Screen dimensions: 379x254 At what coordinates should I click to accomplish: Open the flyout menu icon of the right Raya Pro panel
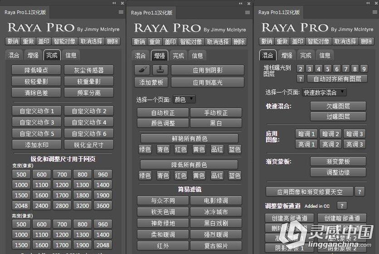pos(374,12)
